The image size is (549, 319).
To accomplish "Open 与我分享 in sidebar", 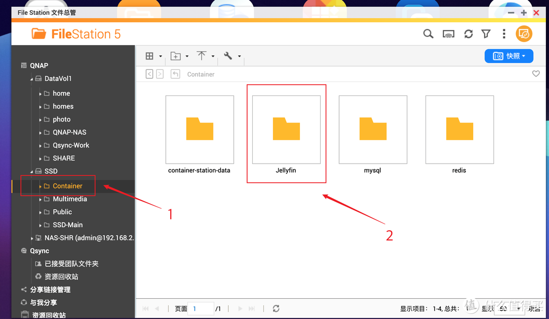I will [x=43, y=303].
